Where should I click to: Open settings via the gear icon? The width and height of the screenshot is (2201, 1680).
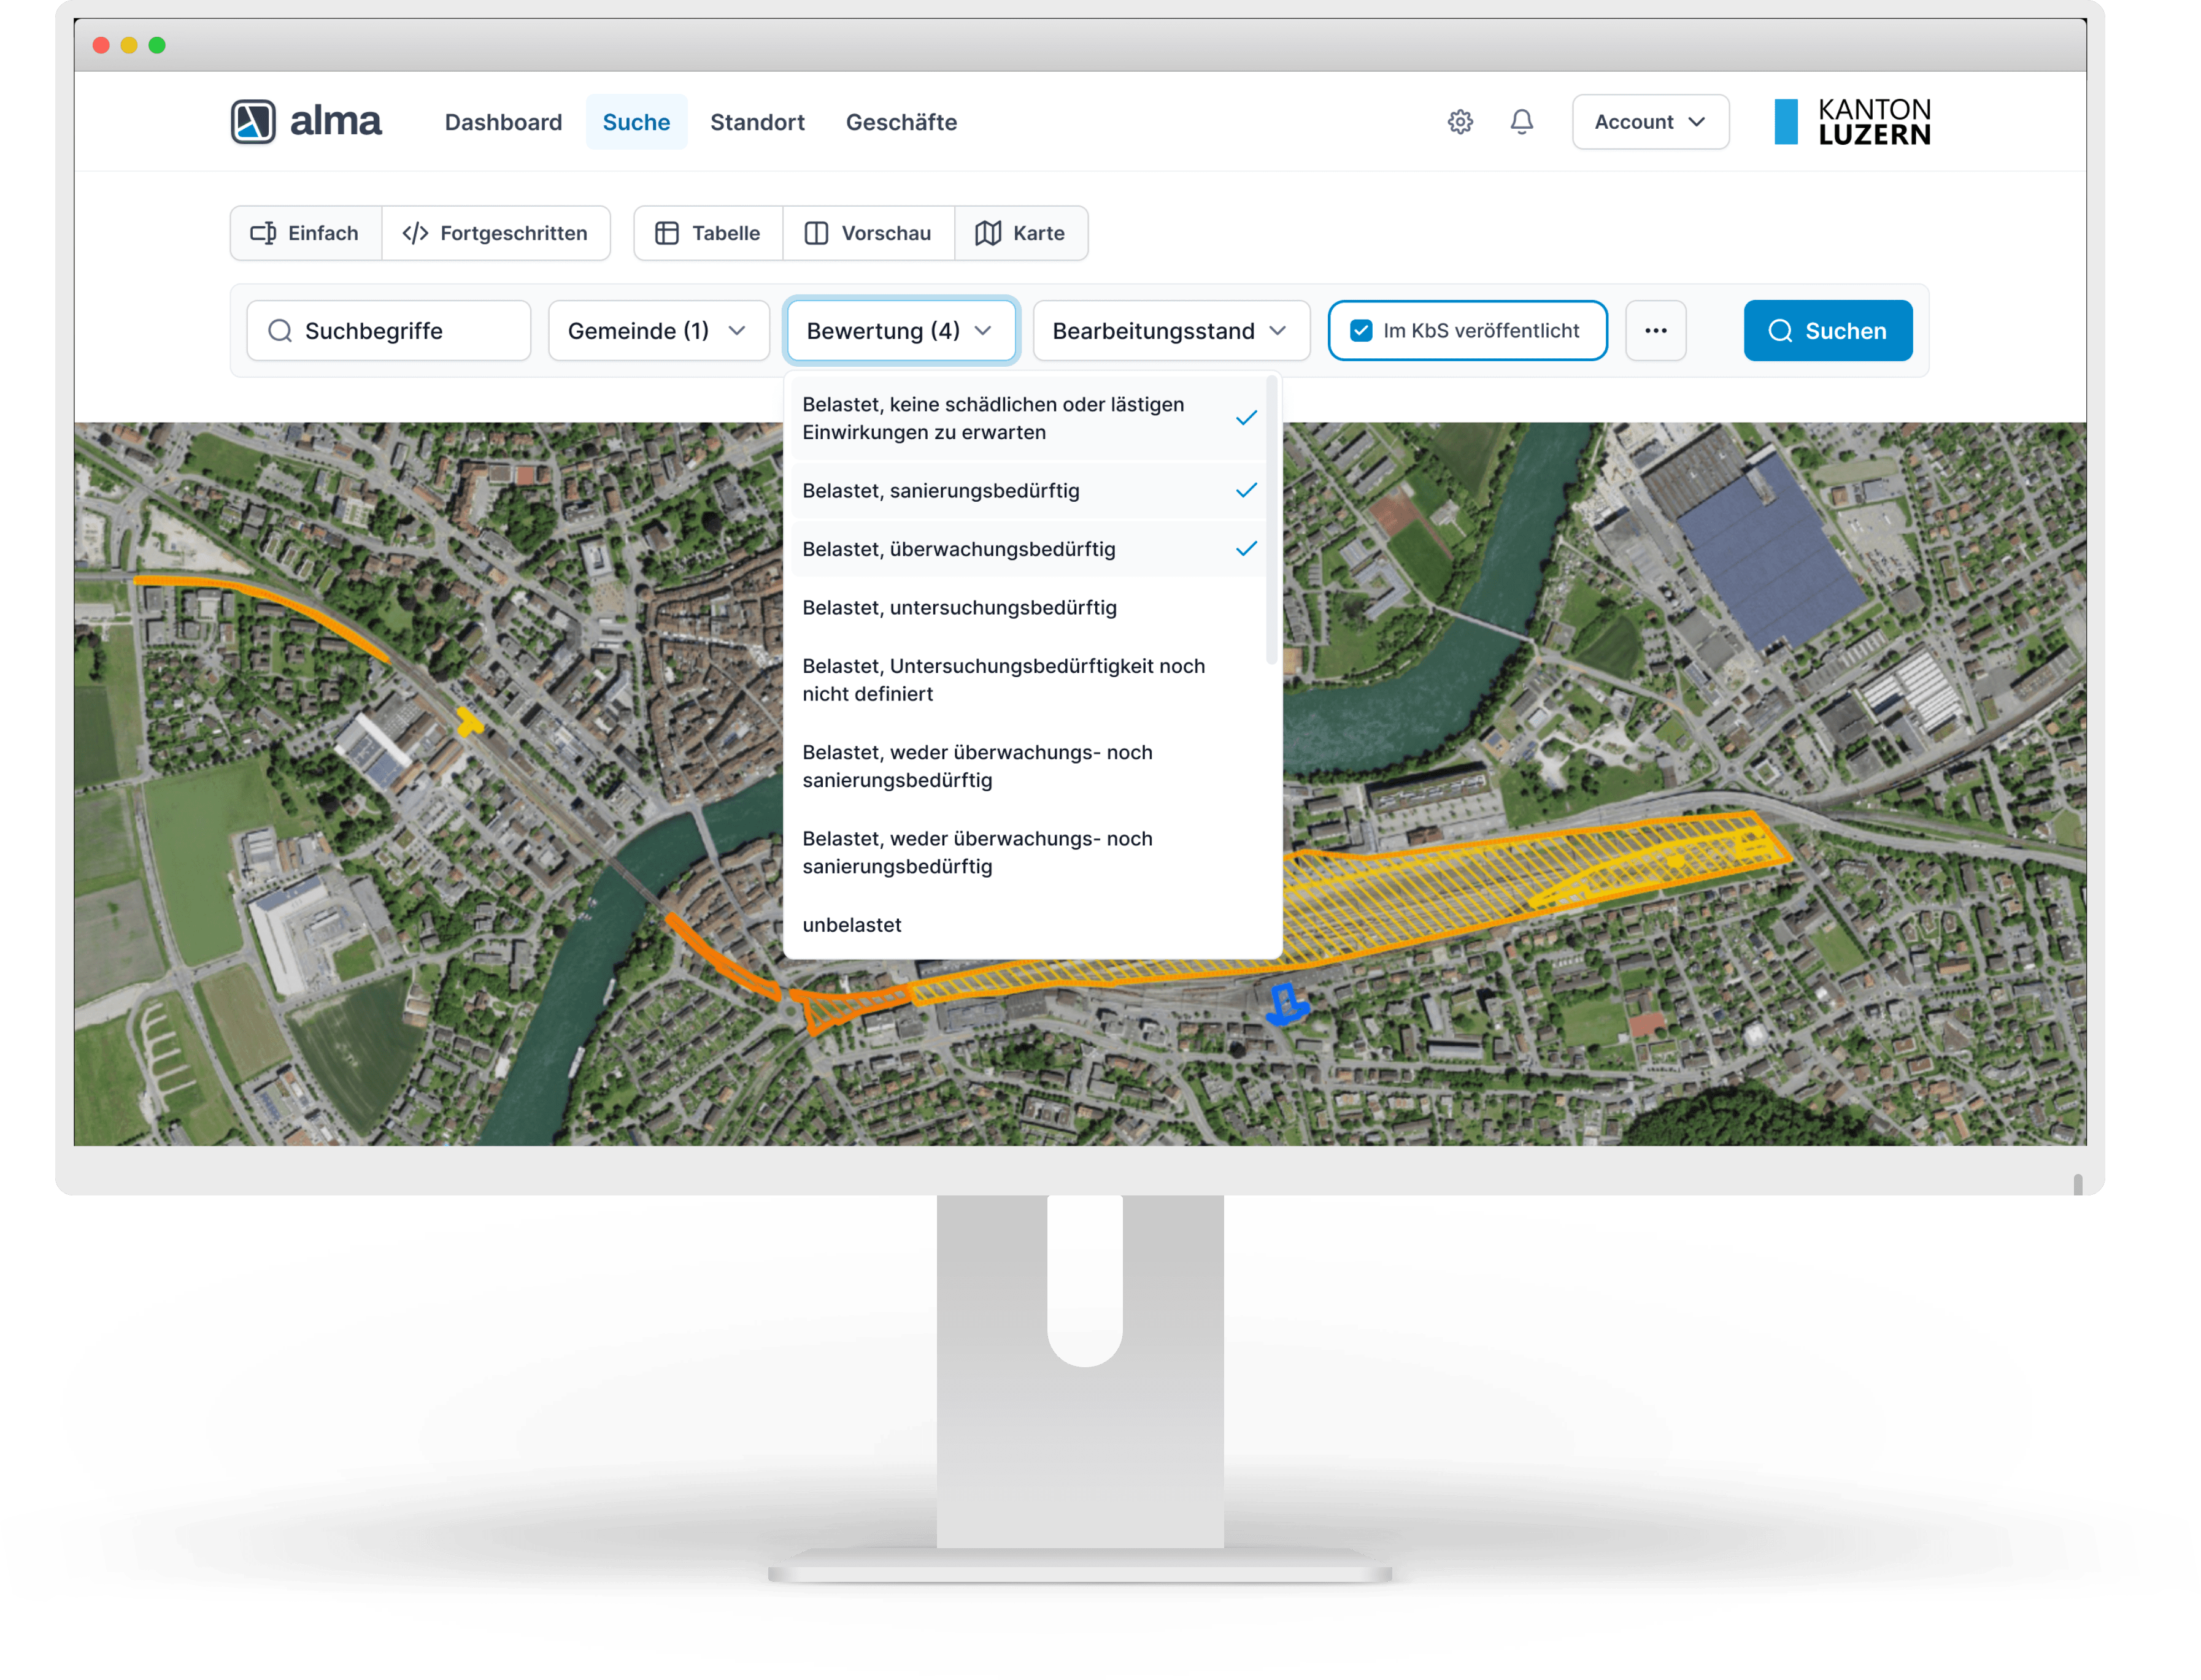(x=1460, y=122)
